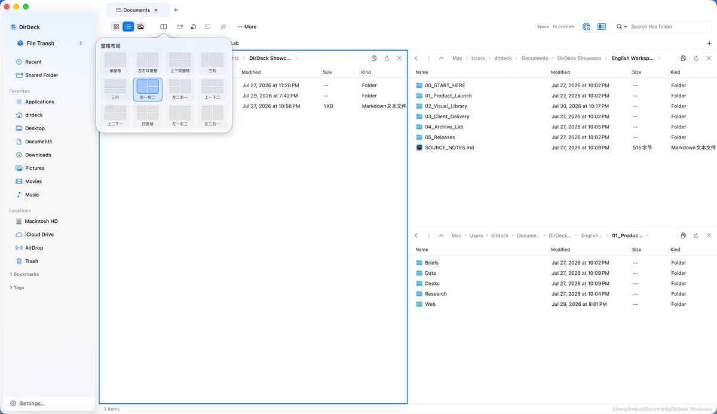Go up a folder in top-right pane
The height and width of the screenshot is (414, 717).
pos(441,59)
